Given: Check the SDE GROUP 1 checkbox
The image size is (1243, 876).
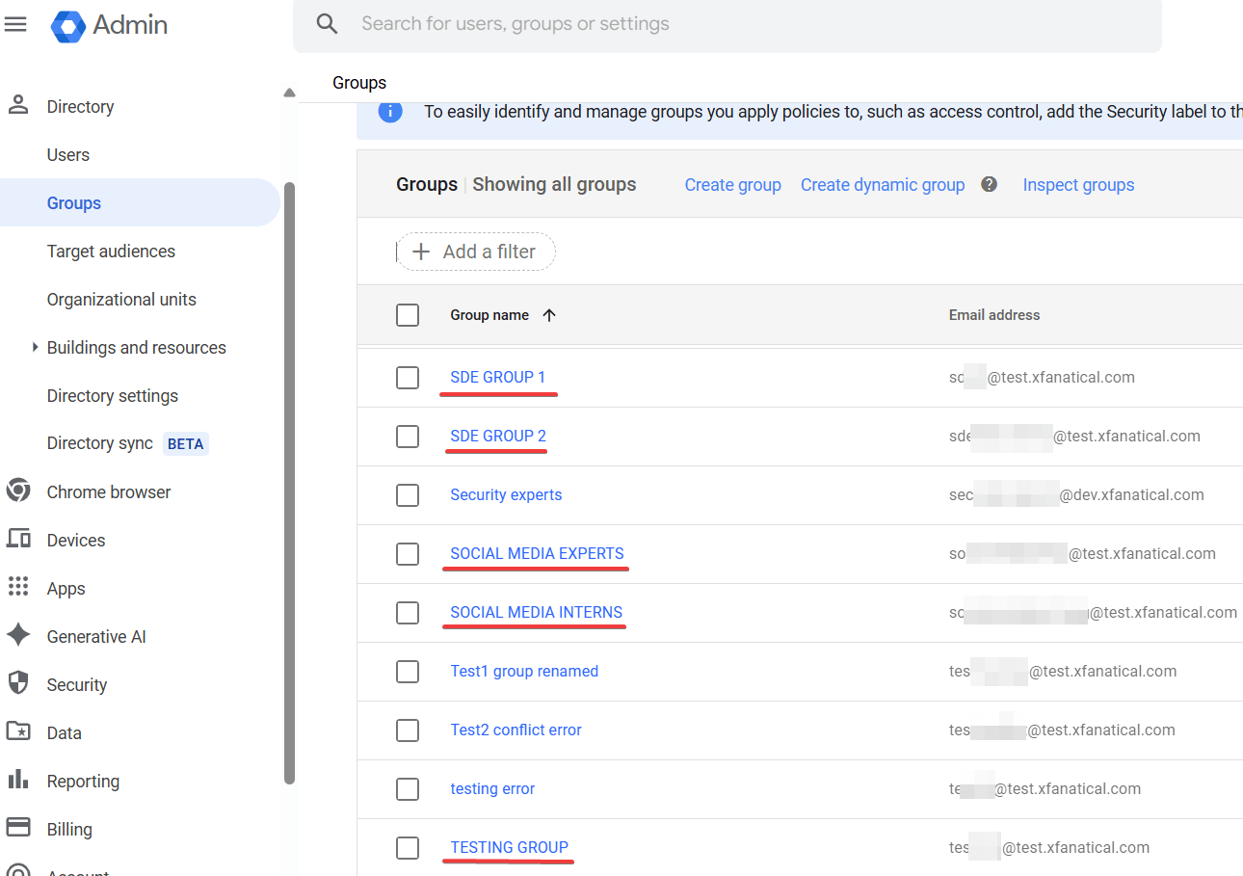Looking at the screenshot, I should pos(408,378).
